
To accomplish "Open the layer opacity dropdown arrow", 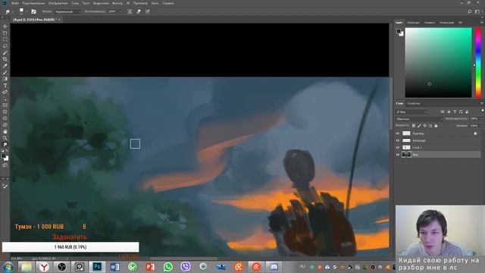I will pos(481,119).
